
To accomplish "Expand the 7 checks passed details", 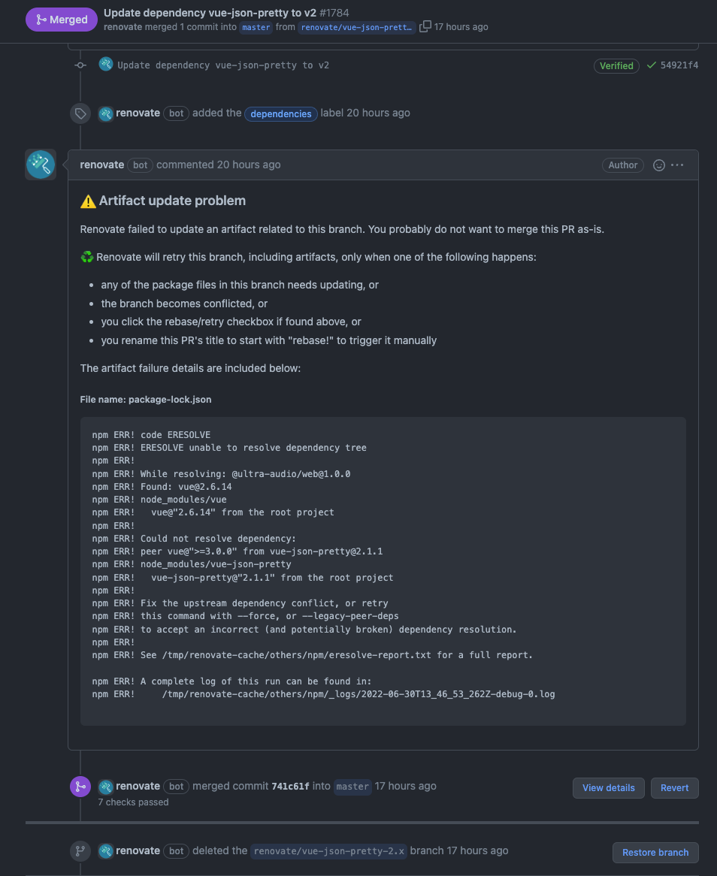I will pyautogui.click(x=132, y=802).
